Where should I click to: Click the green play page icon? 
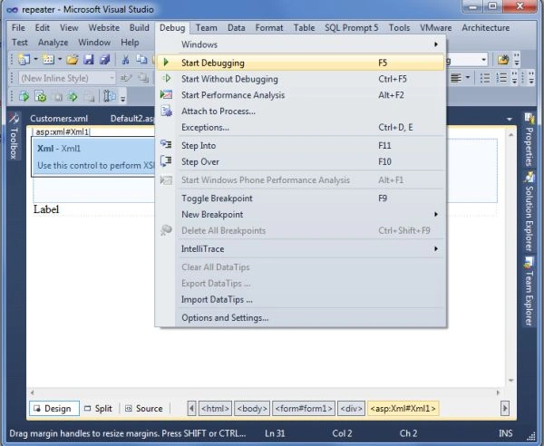click(x=73, y=96)
